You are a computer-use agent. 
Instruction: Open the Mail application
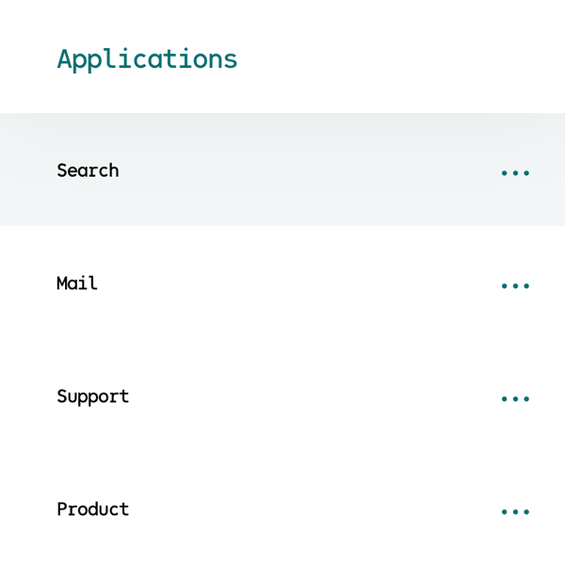pyautogui.click(x=77, y=283)
